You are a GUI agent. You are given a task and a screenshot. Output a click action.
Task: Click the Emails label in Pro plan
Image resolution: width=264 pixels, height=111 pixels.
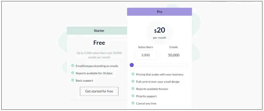tap(174, 47)
